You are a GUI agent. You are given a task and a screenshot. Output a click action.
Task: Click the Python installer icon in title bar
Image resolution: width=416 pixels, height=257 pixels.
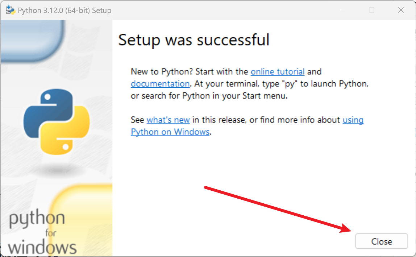tap(10, 10)
